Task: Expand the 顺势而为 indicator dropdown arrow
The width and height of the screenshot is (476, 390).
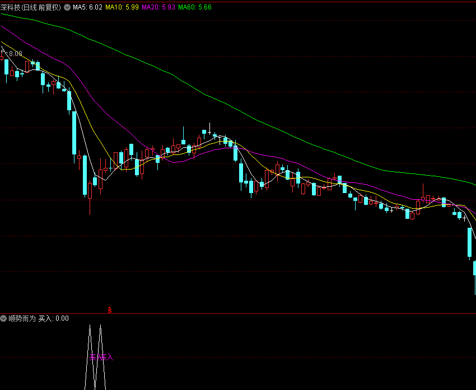Action: pos(4,318)
